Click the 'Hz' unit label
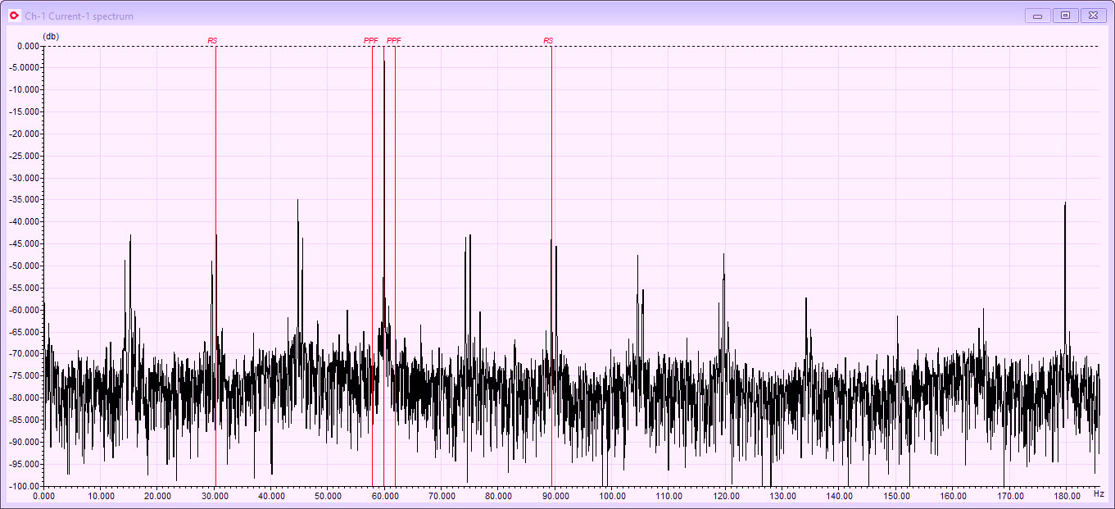 click(1099, 493)
